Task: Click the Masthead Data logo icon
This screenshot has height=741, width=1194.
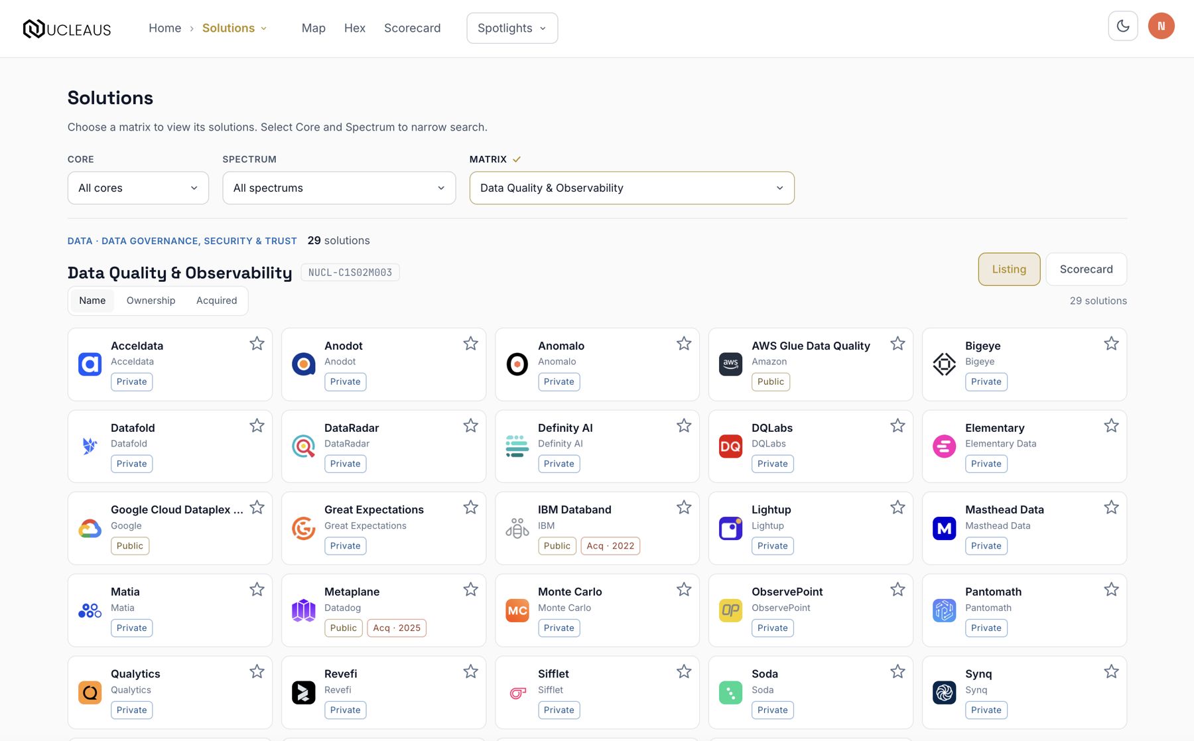Action: 945,529
